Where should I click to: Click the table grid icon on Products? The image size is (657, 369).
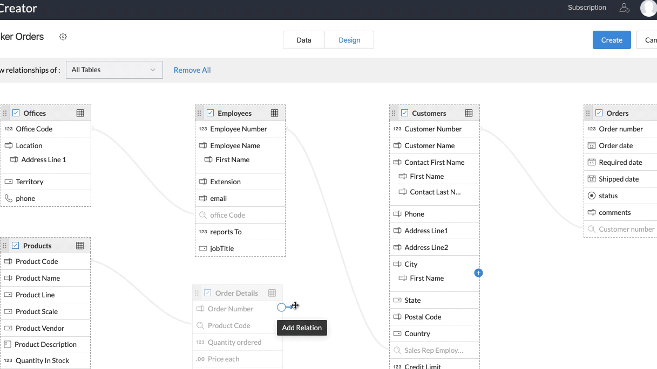click(80, 246)
